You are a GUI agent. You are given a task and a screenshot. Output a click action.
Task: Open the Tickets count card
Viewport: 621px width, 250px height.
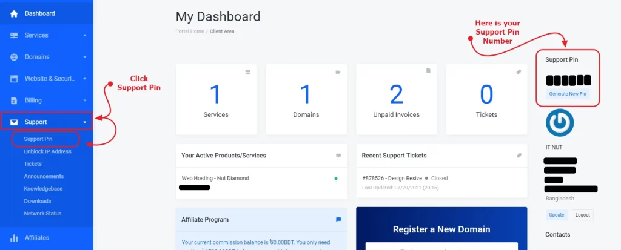click(x=487, y=100)
